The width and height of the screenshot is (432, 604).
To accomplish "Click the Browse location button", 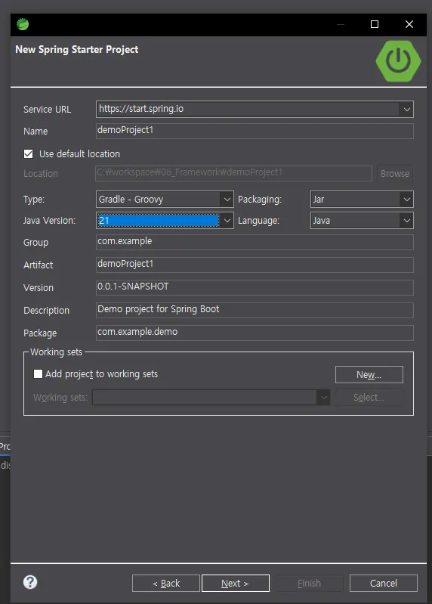I will coord(395,173).
